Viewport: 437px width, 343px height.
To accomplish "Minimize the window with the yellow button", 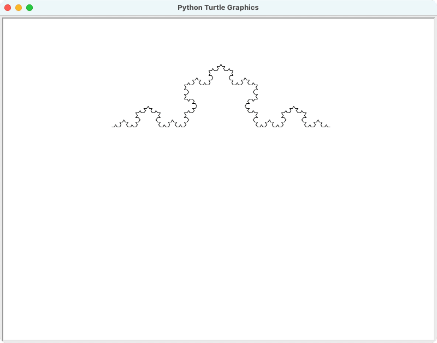I will [19, 8].
